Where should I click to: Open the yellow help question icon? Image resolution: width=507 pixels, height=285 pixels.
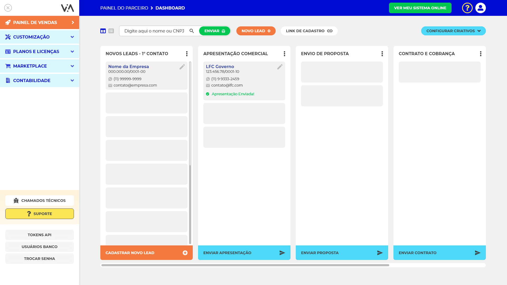(467, 8)
